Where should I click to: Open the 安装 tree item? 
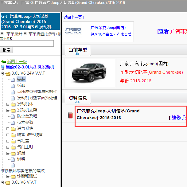[21, 80]
